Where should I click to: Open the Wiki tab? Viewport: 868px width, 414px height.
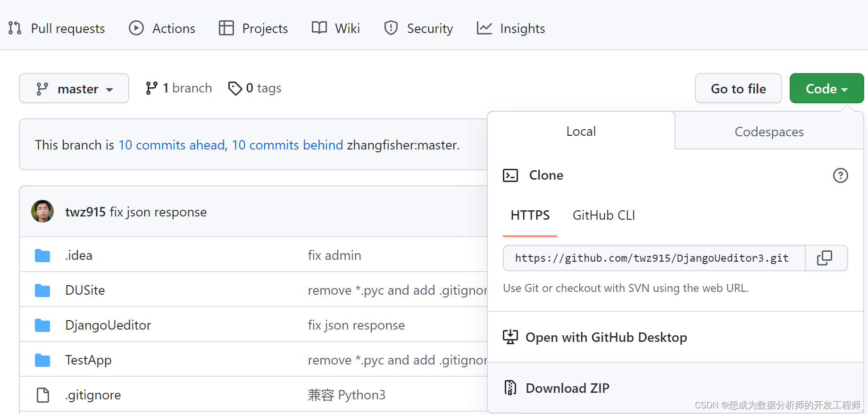336,28
